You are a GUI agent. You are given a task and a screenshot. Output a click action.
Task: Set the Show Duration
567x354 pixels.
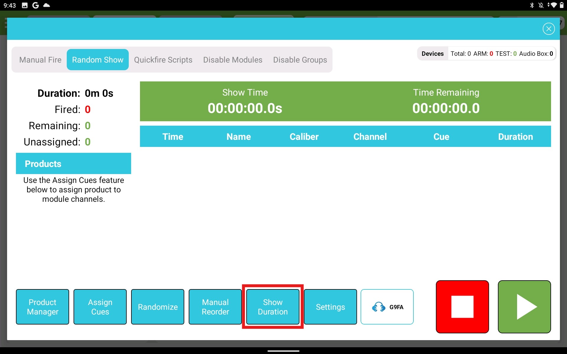273,307
